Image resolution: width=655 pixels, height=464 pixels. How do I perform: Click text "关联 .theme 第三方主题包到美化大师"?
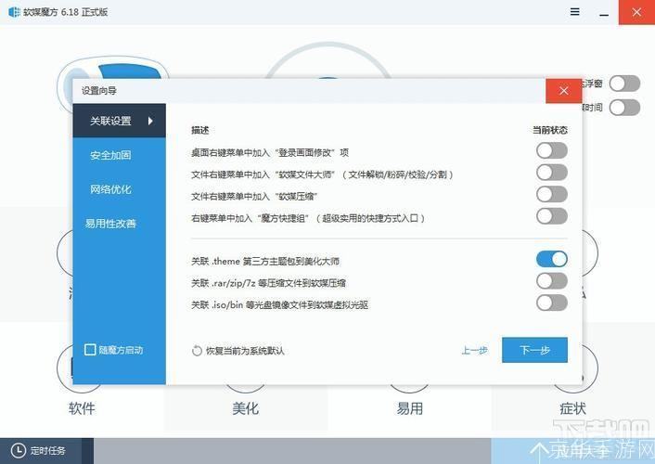(x=265, y=262)
